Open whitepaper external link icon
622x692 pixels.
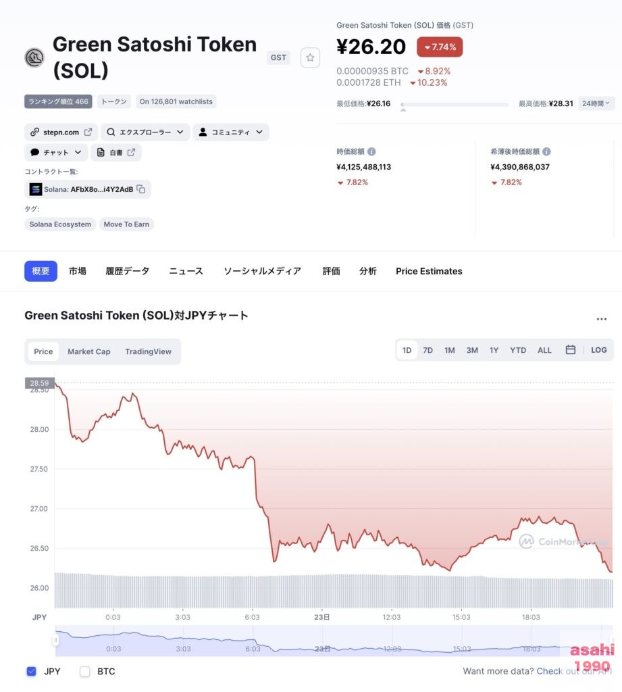[131, 152]
